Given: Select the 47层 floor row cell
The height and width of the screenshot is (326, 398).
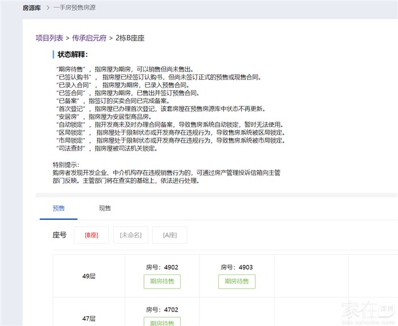Looking at the screenshot, I should click(89, 319).
